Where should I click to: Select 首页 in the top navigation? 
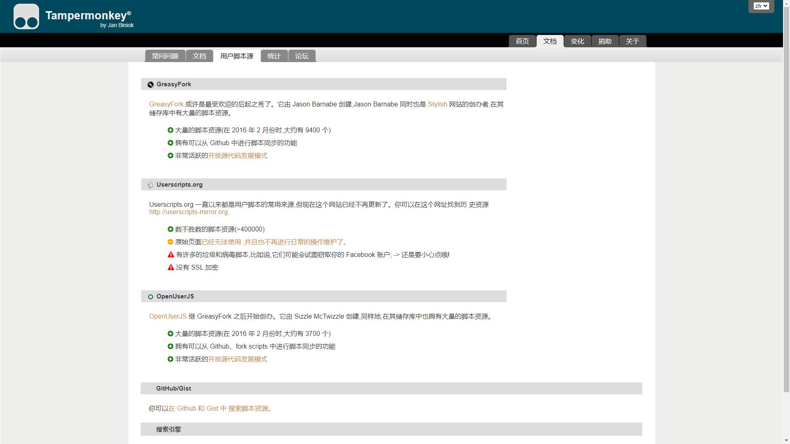522,42
